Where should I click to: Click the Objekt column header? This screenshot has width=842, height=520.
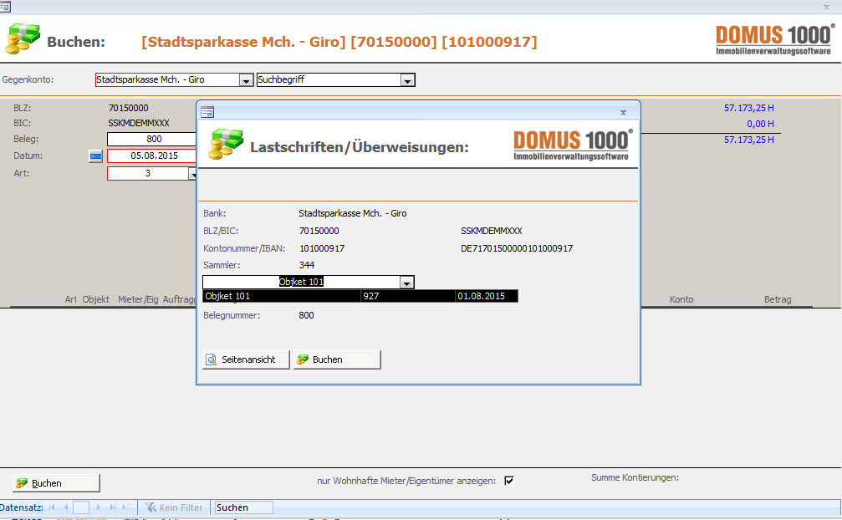tap(95, 299)
